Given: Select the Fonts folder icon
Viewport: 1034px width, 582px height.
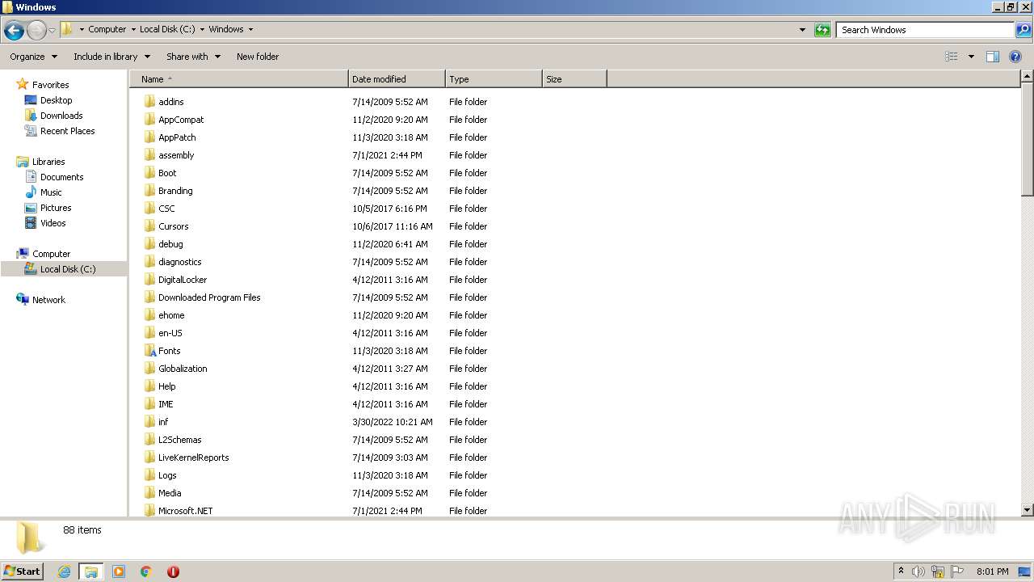Looking at the screenshot, I should [149, 351].
